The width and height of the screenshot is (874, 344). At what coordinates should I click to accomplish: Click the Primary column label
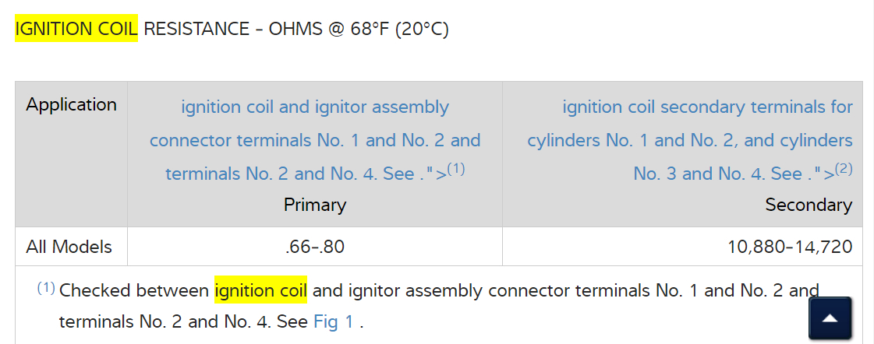click(x=315, y=205)
